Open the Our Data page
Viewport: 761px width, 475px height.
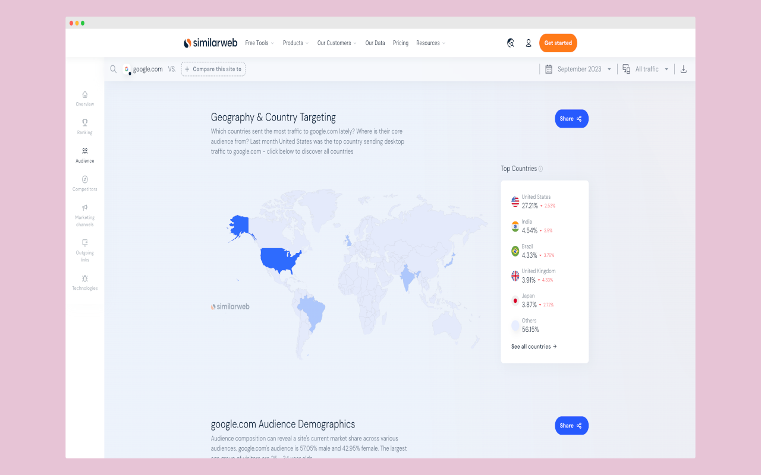point(375,43)
